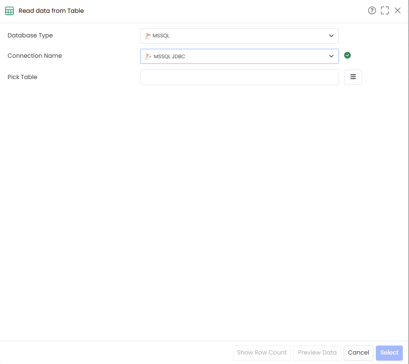Click the 'Read data from Table' title
This screenshot has width=409, height=364.
point(51,11)
